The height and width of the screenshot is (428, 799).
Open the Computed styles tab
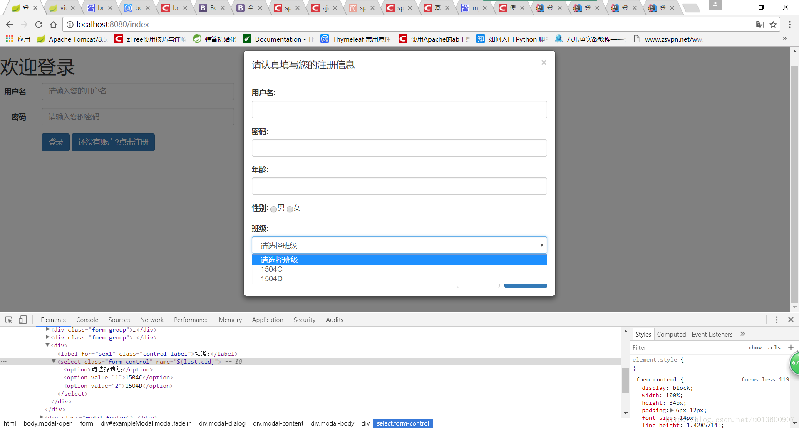pyautogui.click(x=671, y=334)
